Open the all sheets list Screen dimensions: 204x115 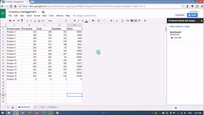13,107
